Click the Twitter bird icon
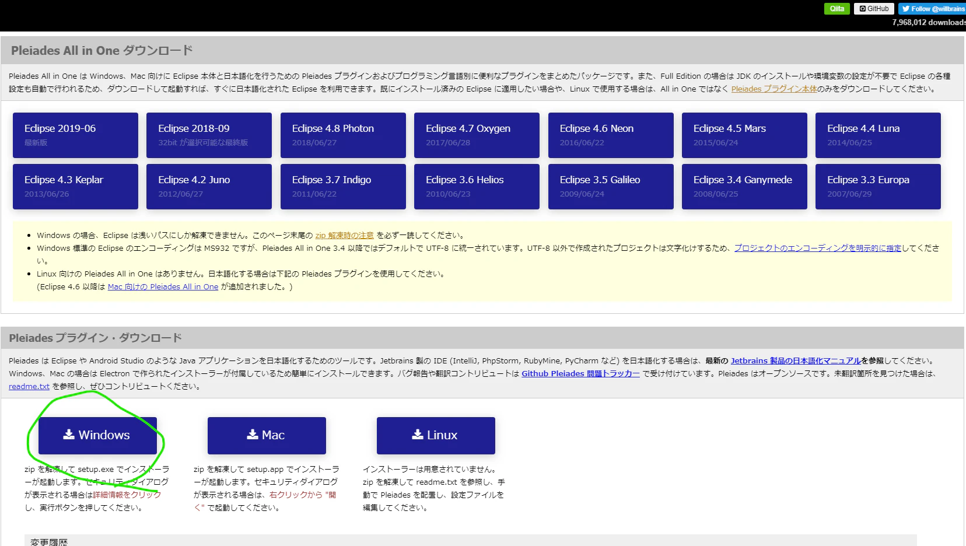The width and height of the screenshot is (966, 546). click(x=906, y=9)
